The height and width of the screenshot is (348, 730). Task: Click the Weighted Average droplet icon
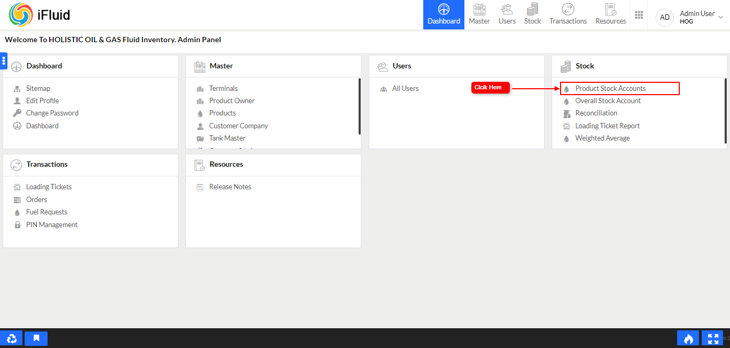(566, 138)
